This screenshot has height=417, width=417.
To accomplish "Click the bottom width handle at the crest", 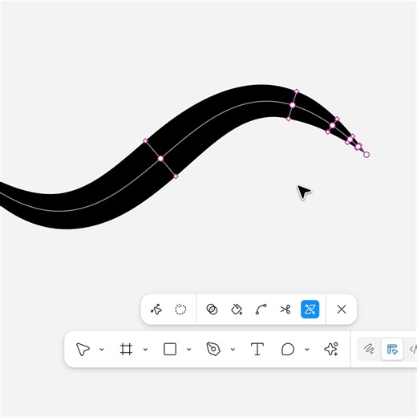I will pyautogui.click(x=289, y=119).
